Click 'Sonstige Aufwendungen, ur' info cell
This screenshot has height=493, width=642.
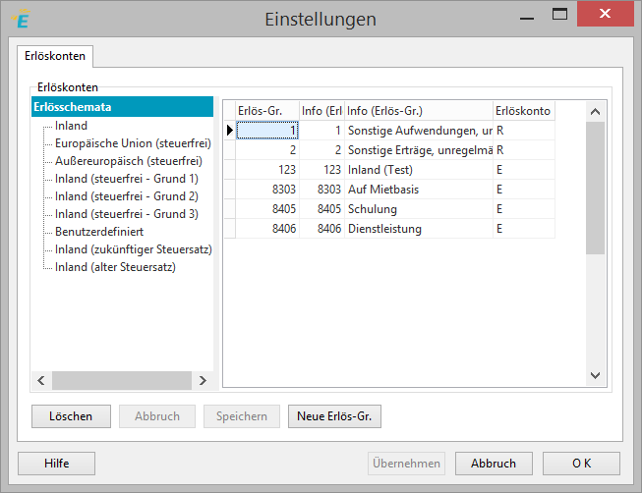419,131
